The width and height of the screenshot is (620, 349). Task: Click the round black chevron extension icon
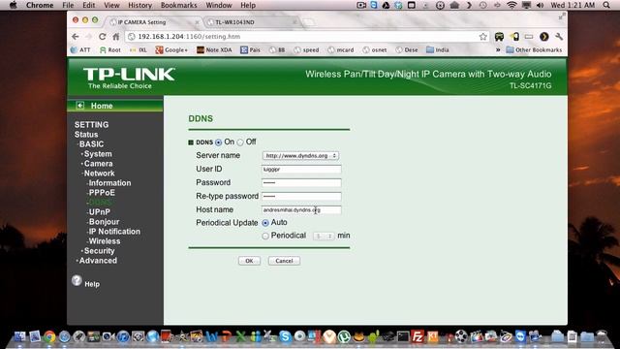pyautogui.click(x=544, y=37)
